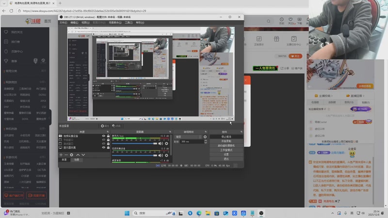Mute the 麦克风/Aux speaker icon
388x218 pixels.
click(x=161, y=143)
